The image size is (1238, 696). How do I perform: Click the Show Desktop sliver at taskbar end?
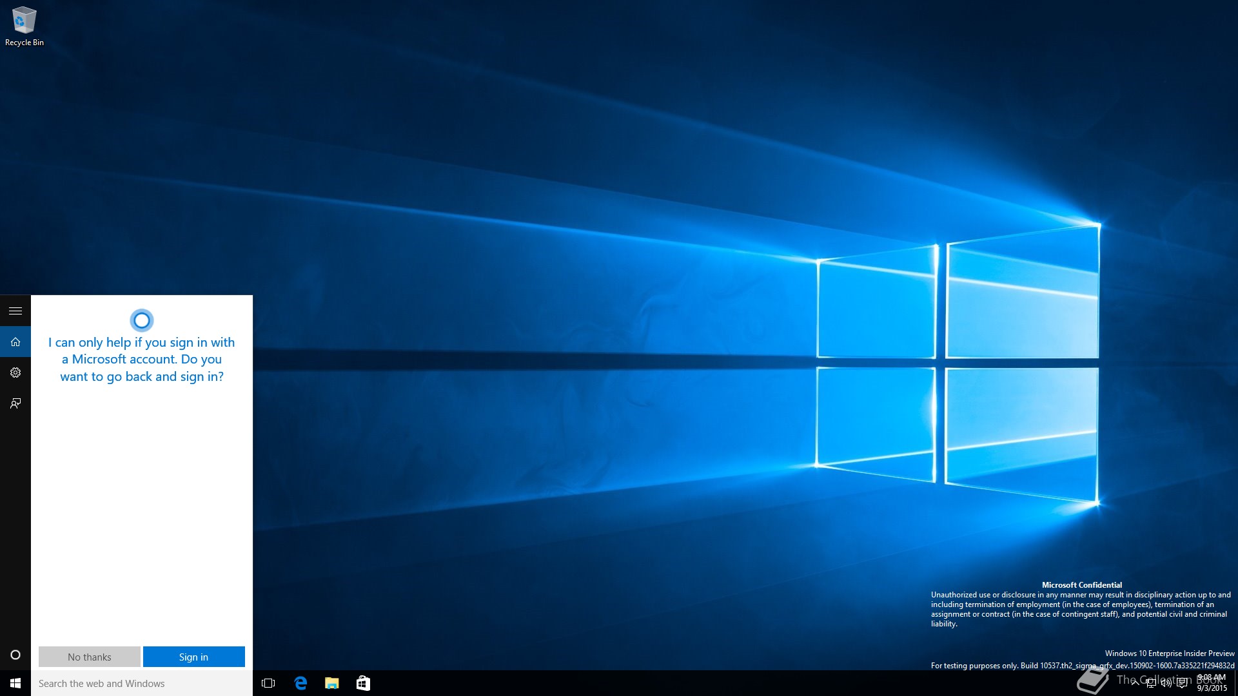1235,683
